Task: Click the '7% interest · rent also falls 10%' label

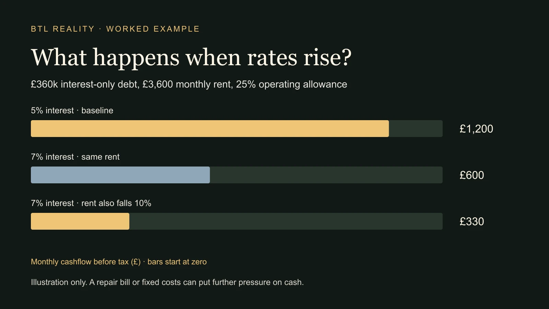Action: 91,203
